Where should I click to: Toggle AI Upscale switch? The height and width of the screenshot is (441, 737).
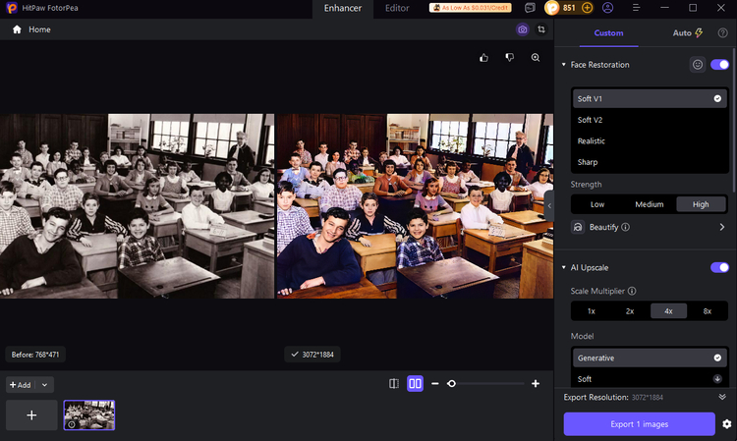point(719,268)
